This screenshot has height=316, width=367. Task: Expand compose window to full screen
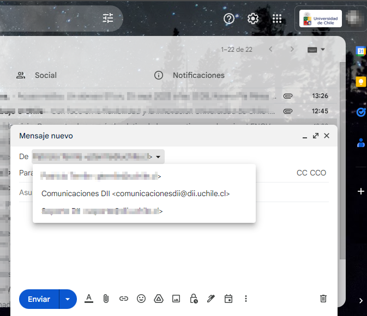pyautogui.click(x=316, y=136)
